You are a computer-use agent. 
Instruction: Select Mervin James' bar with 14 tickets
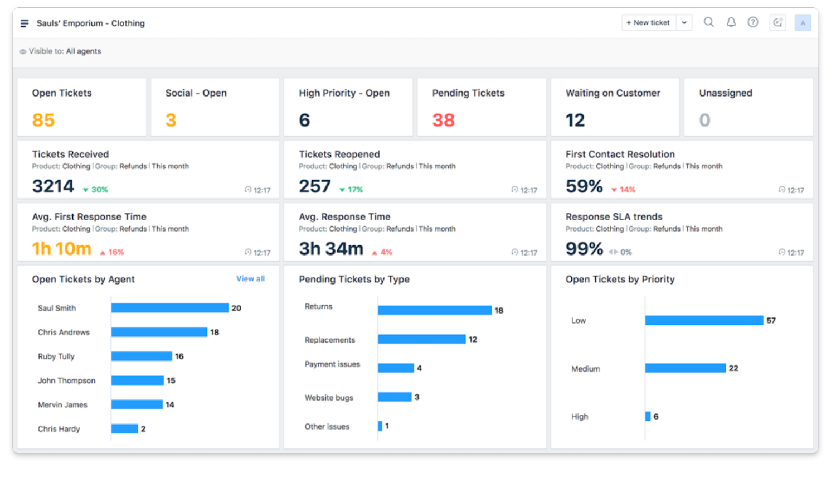pos(137,404)
